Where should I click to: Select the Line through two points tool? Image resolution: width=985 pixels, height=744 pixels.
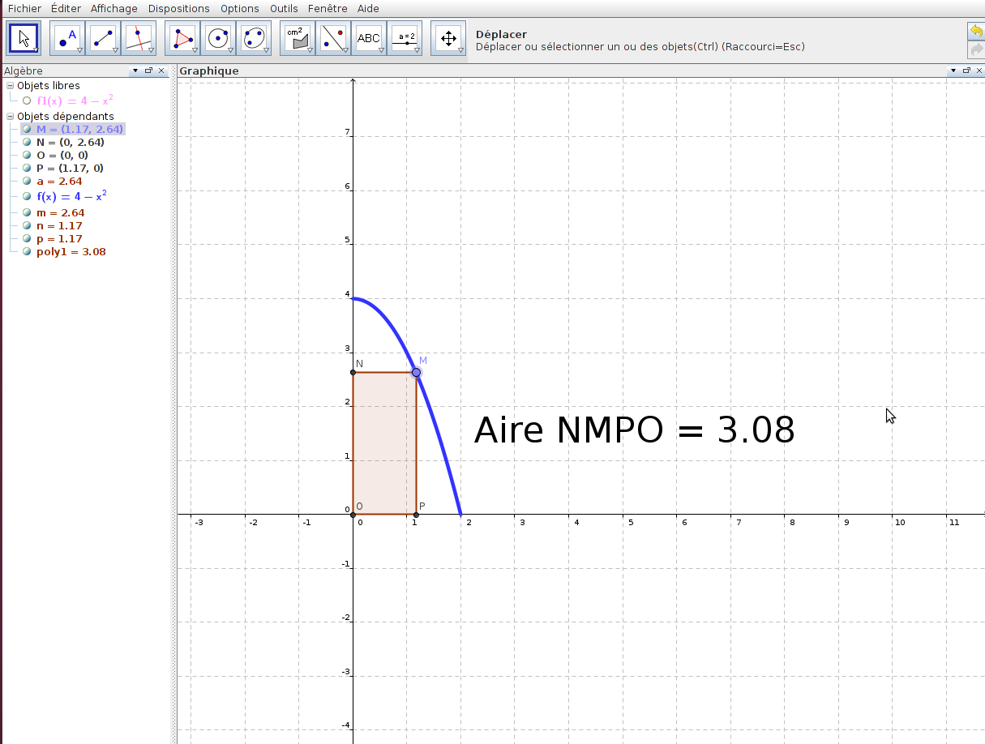[103, 38]
